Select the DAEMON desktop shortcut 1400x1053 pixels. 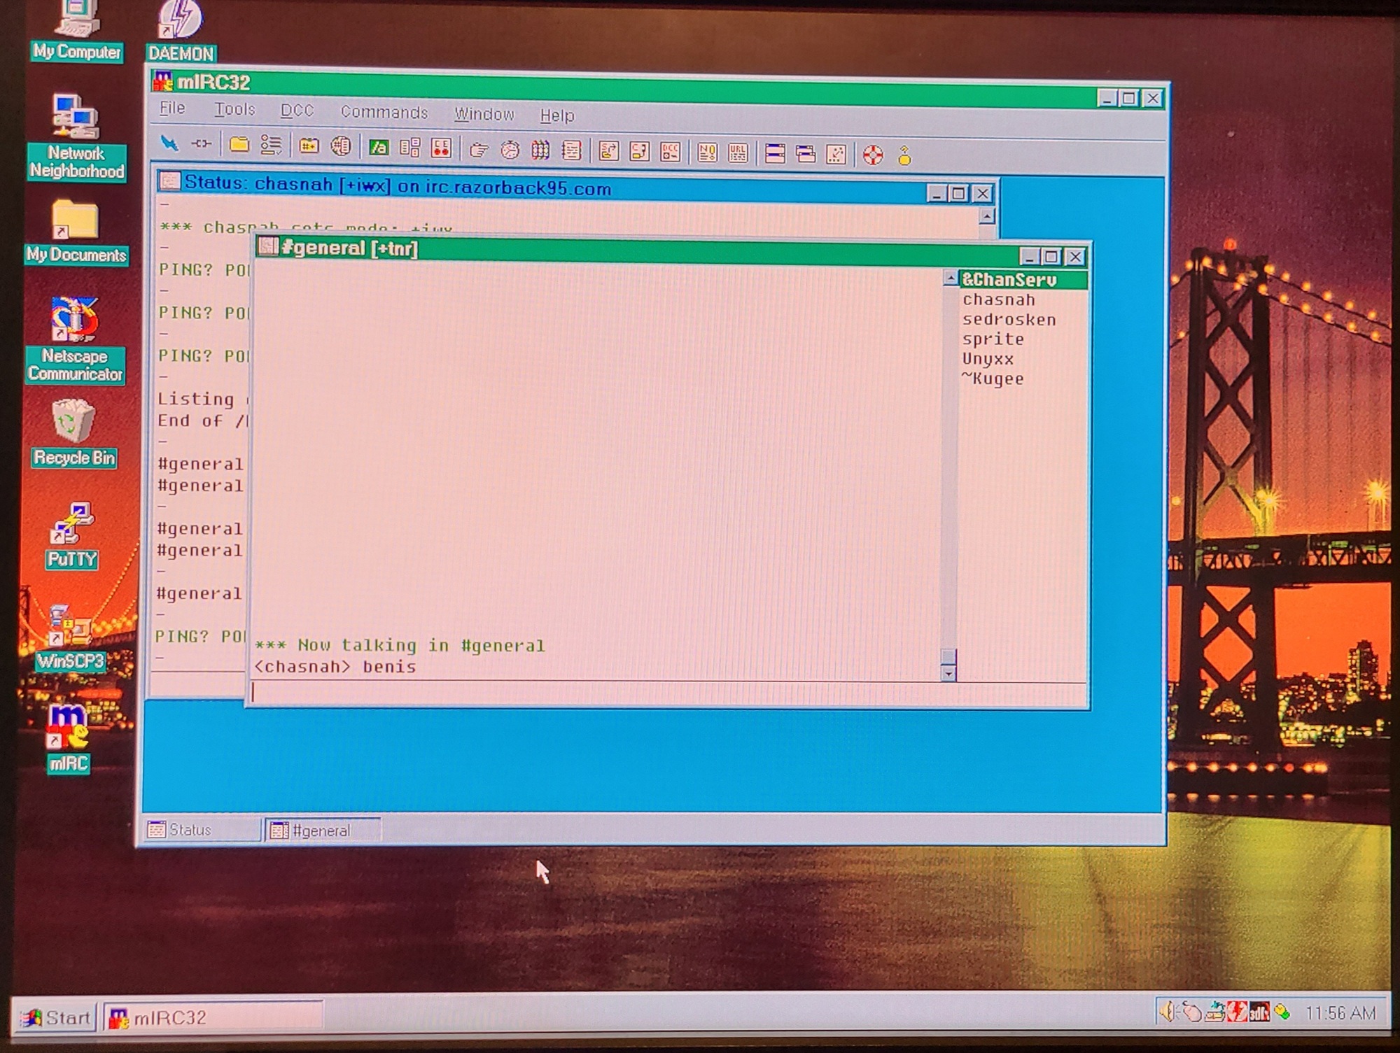pos(181,32)
